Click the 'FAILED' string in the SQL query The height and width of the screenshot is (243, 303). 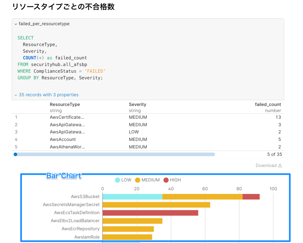95,71
